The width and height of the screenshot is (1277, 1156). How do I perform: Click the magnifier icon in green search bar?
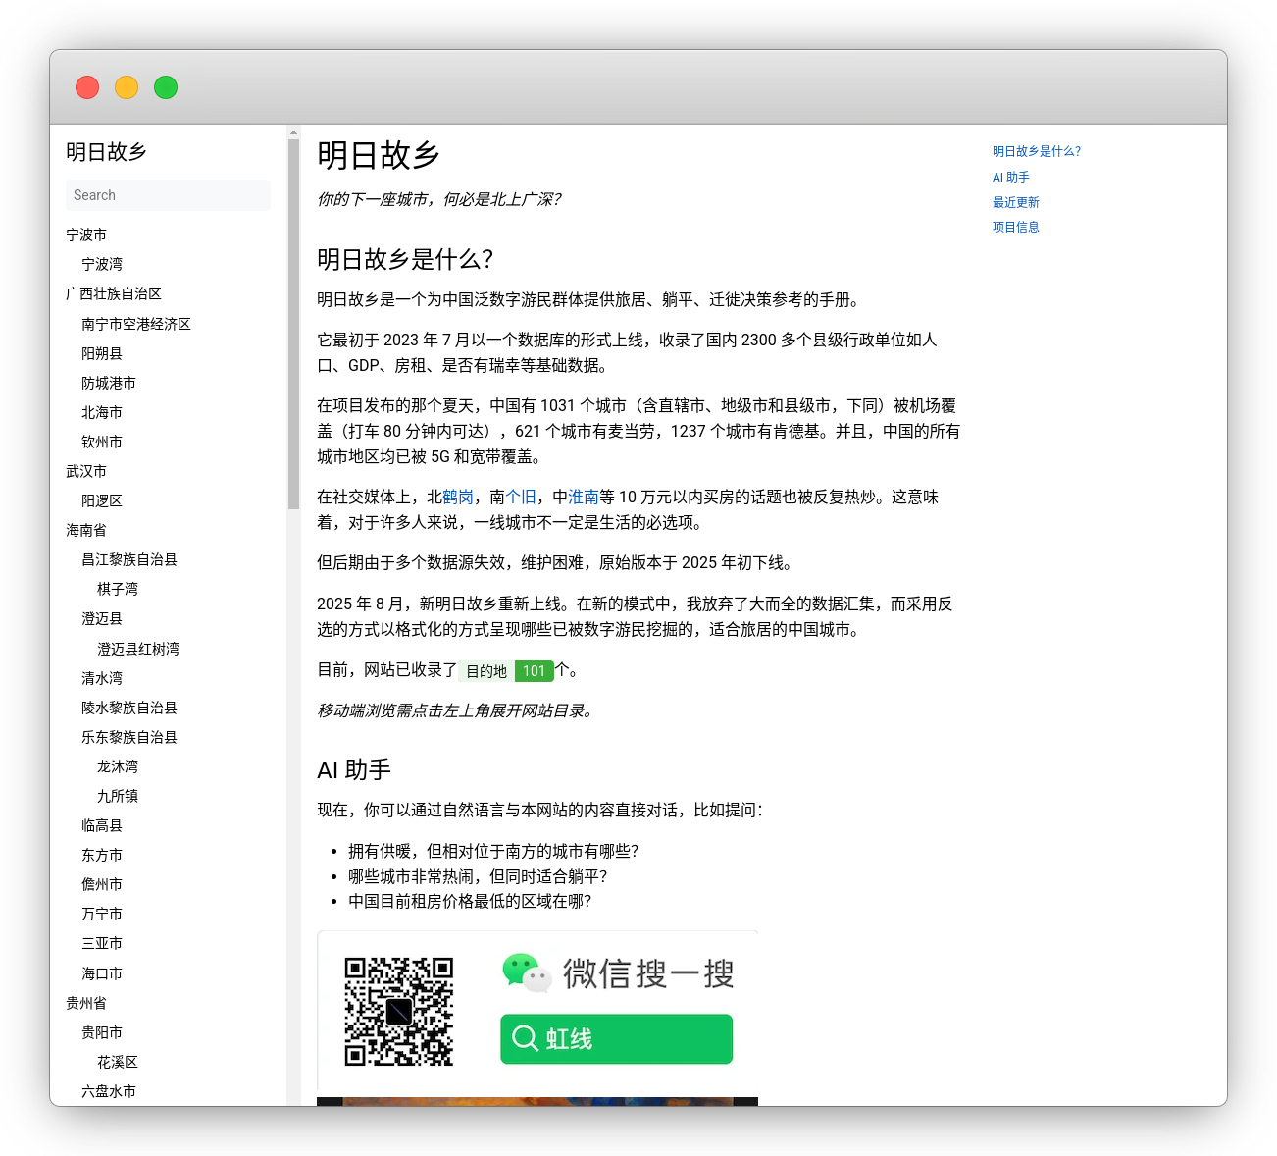(x=525, y=1038)
